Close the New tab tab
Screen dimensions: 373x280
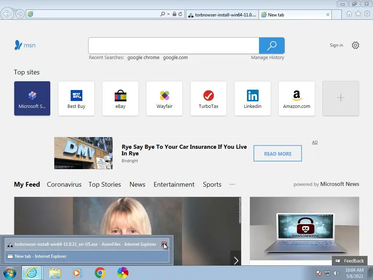(327, 15)
